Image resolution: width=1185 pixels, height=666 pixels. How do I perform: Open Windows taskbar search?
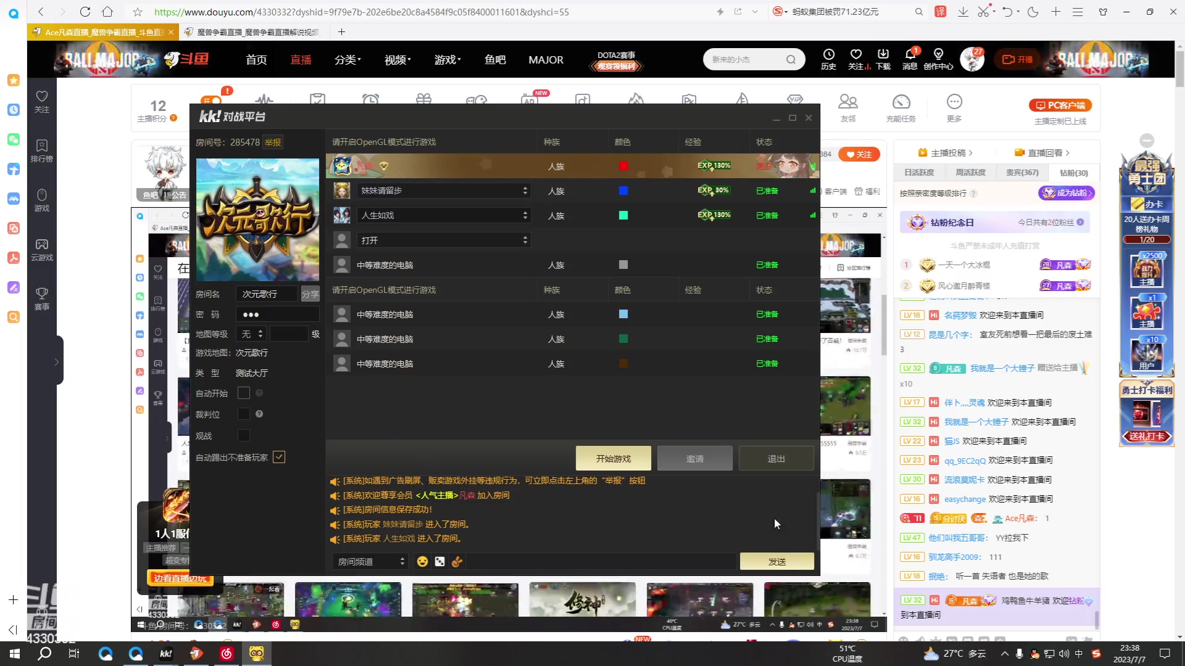coord(44,654)
